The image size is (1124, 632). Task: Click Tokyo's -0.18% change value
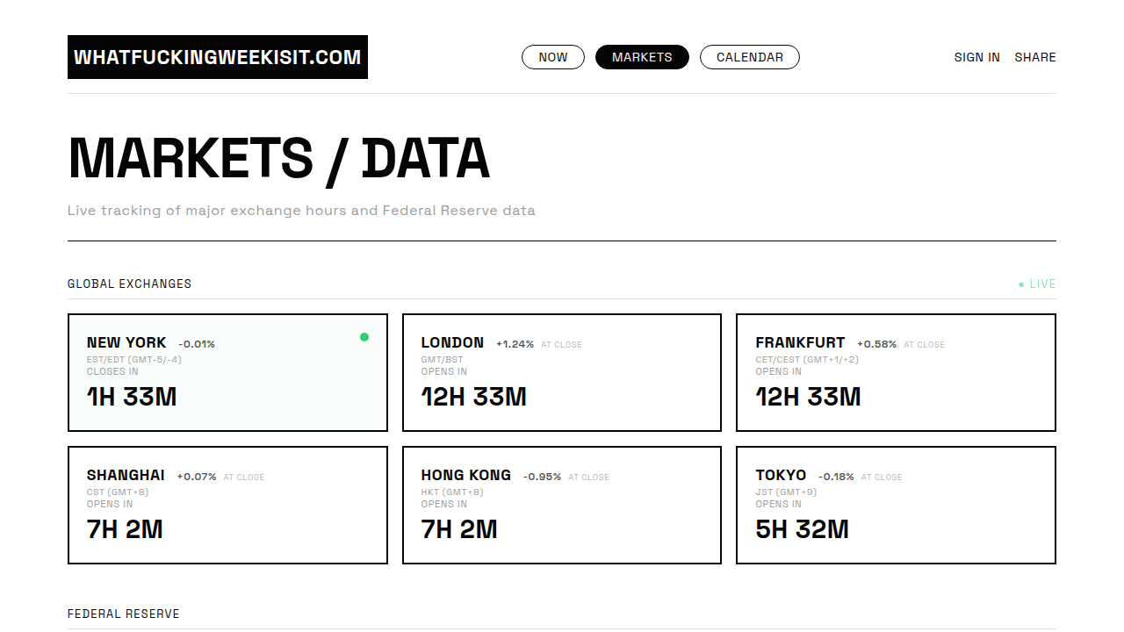[836, 477]
